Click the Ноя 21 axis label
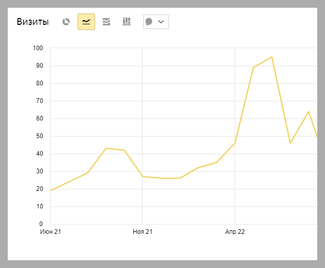325x268 pixels. [x=142, y=232]
